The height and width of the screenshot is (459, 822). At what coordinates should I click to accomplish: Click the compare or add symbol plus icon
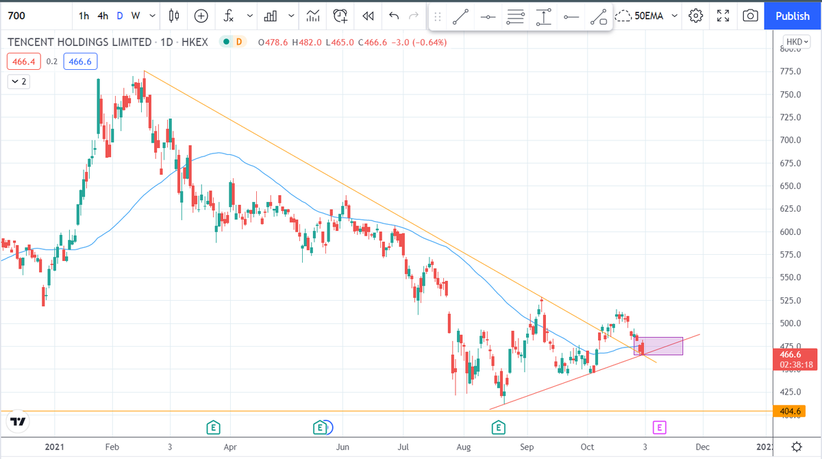pyautogui.click(x=201, y=15)
